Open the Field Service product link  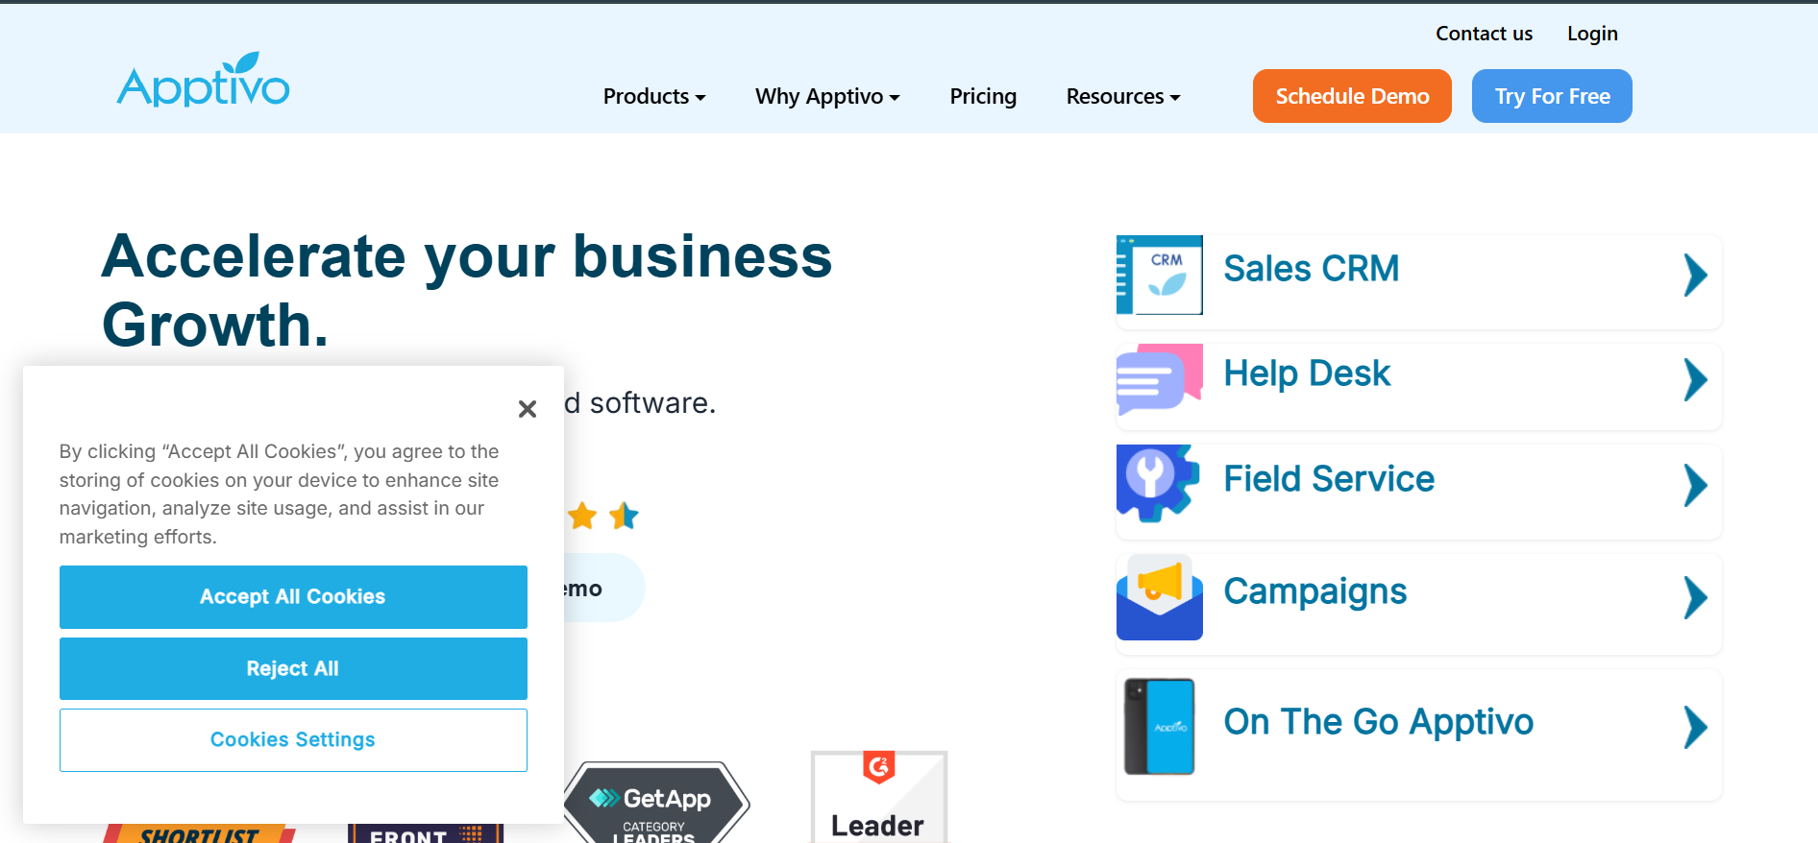point(1329,479)
